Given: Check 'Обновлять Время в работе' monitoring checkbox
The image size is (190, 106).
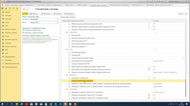Looking at the screenshot, I should coord(149,27).
